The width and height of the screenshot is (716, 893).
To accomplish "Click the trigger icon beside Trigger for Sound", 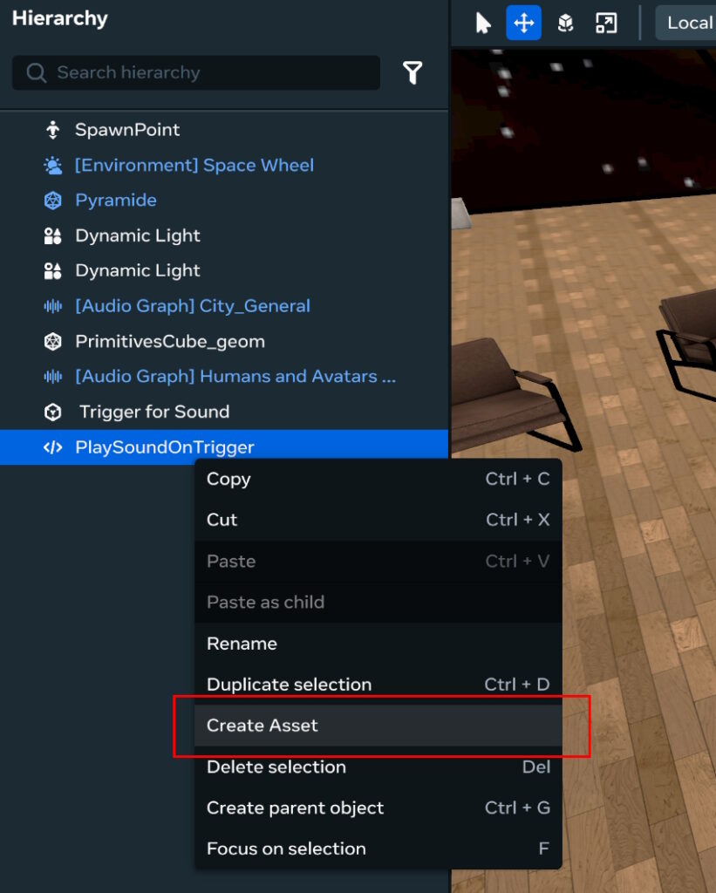I will pos(54,411).
